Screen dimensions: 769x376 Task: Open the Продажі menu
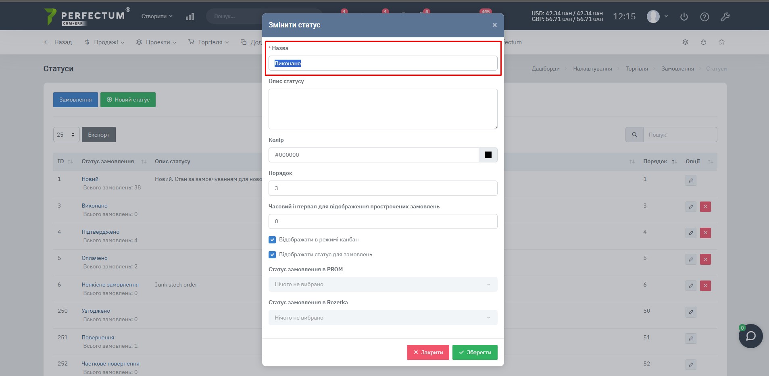coord(105,42)
